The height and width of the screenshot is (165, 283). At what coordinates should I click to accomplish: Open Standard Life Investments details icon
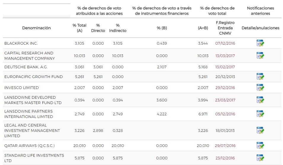260,158
